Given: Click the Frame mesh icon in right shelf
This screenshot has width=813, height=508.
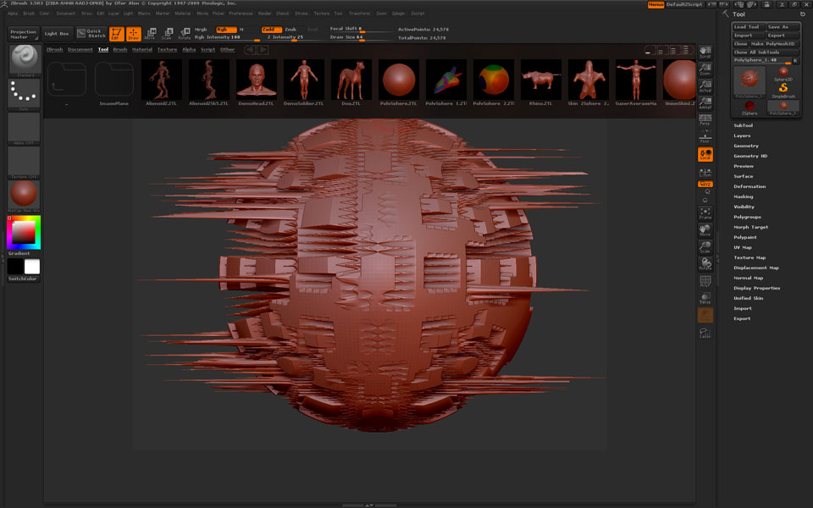Looking at the screenshot, I should click(x=705, y=213).
